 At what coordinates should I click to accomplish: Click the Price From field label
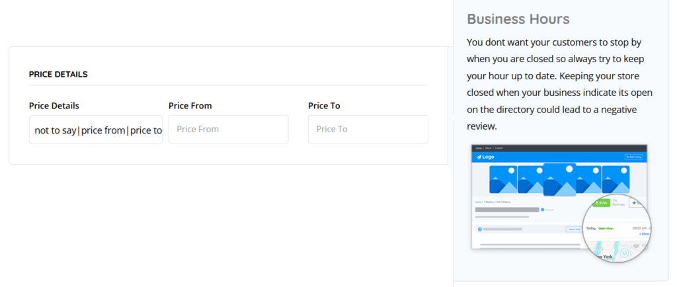point(190,106)
